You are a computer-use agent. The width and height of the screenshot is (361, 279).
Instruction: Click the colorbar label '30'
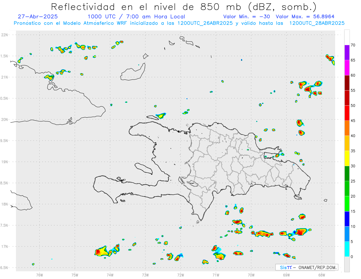coord(353,166)
